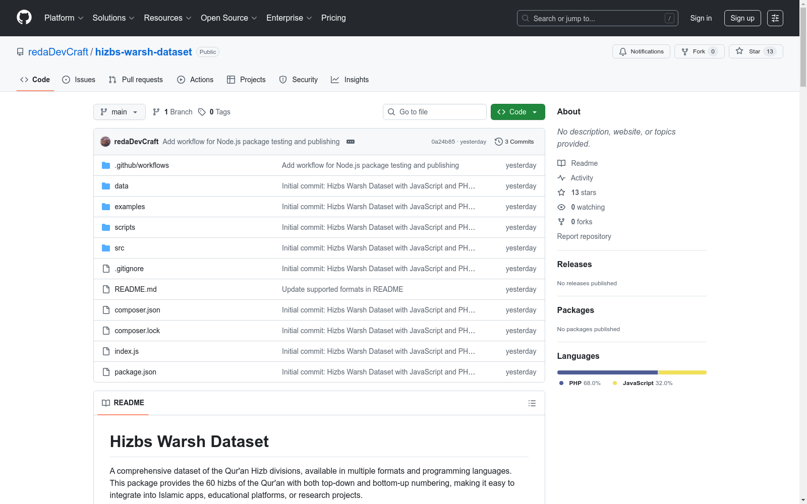Click the composer.json file icon
This screenshot has width=807, height=504.
[106, 310]
